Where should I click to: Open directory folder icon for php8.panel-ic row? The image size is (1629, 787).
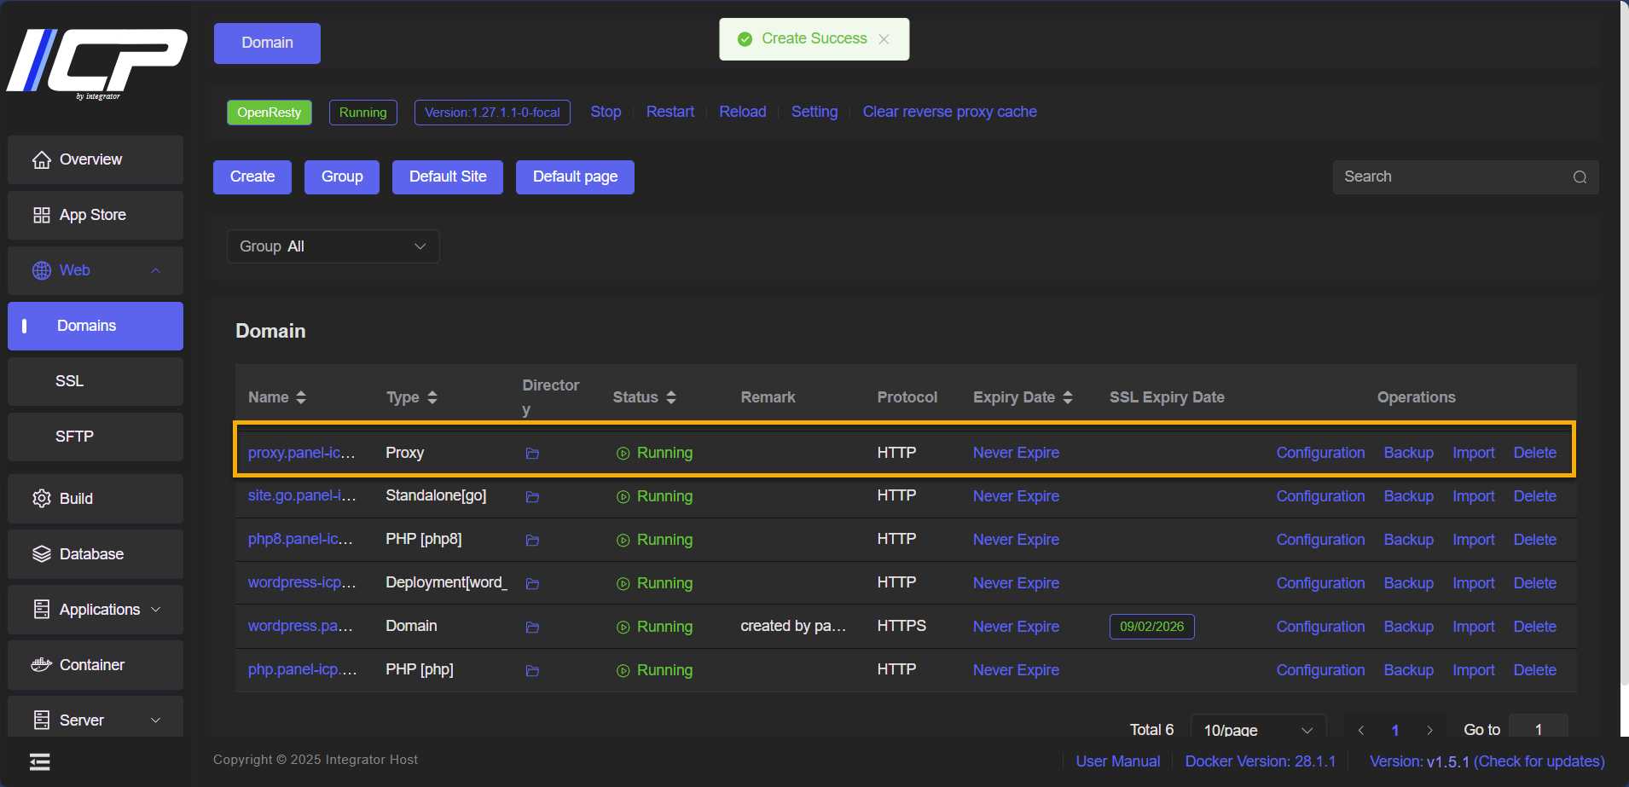coord(532,541)
